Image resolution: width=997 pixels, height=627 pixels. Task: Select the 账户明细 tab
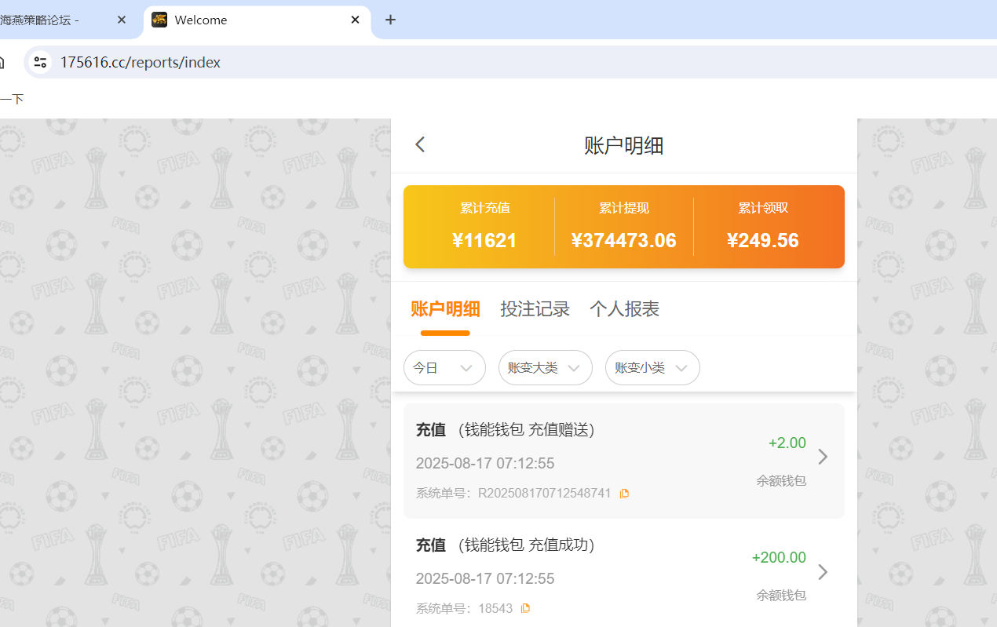point(445,308)
